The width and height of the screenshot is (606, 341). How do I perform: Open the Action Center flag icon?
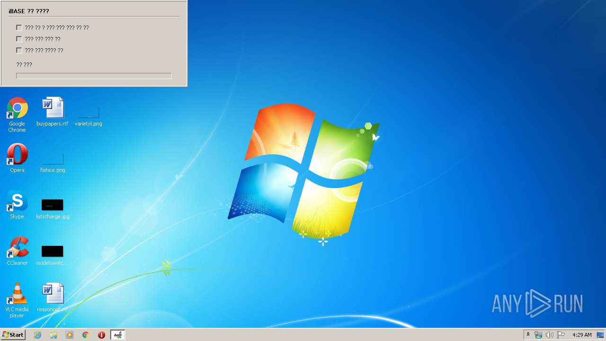561,335
